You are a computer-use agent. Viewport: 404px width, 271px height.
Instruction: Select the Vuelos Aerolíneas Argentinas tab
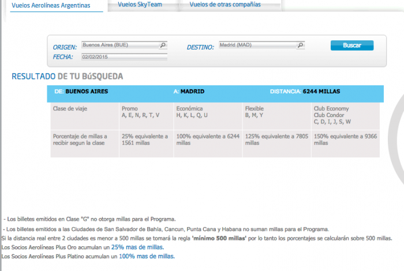pyautogui.click(x=51, y=5)
